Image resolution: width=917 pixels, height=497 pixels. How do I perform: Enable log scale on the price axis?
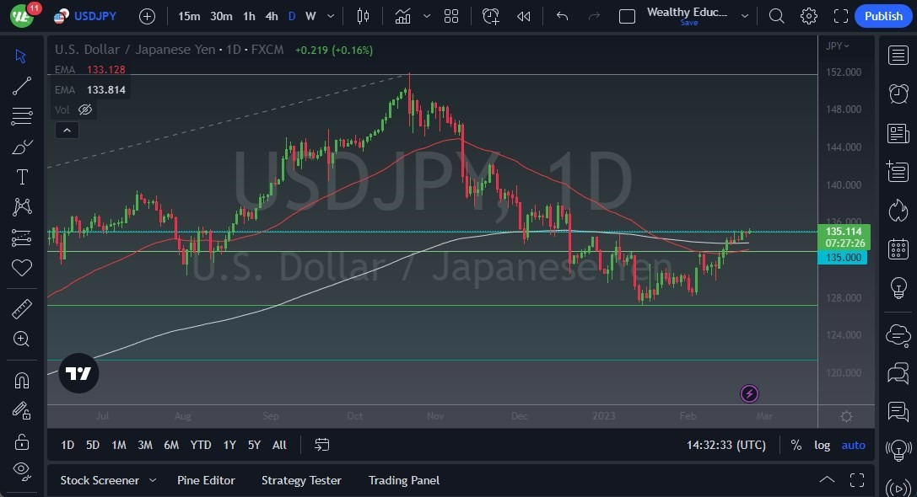(823, 445)
